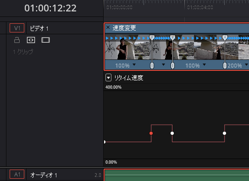Click the third speed point top handle
Screen dimensions: 249x181
click(225, 37)
